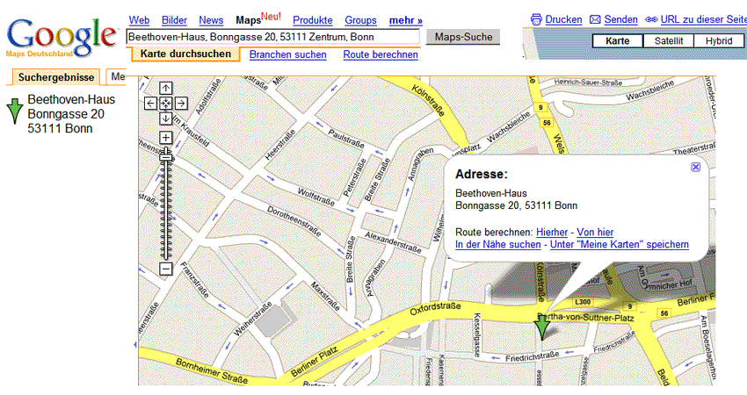Pan the map left with arrow button
The height and width of the screenshot is (395, 747).
[150, 104]
